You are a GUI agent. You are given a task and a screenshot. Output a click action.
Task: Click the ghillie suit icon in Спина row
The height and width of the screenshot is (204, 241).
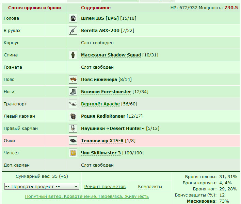(73, 55)
